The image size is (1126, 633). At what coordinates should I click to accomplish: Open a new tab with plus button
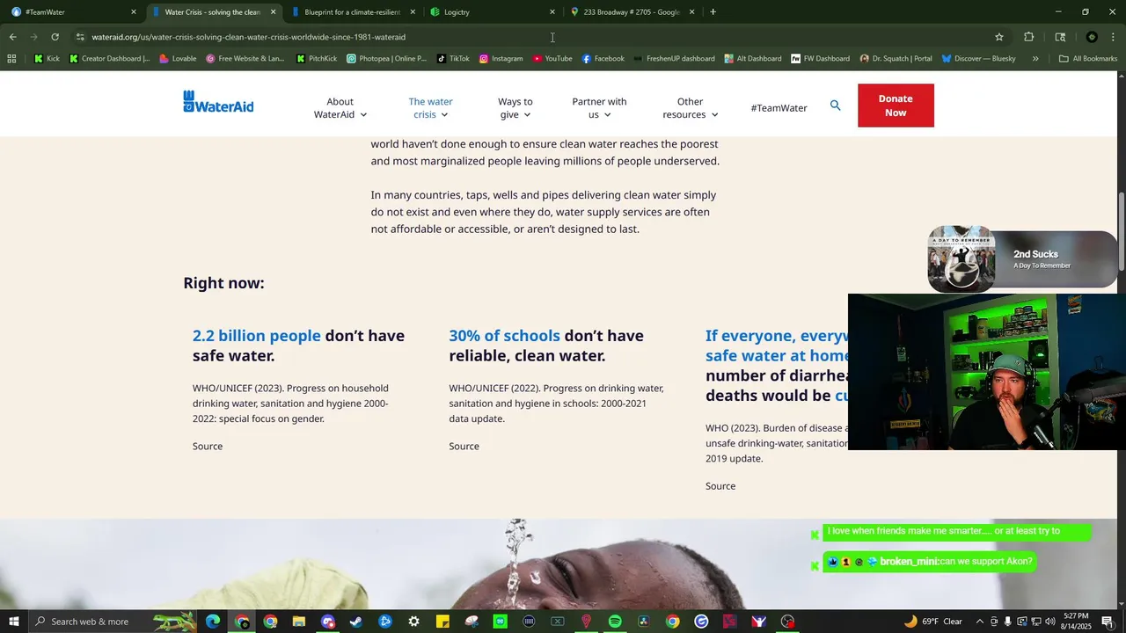coord(713,11)
